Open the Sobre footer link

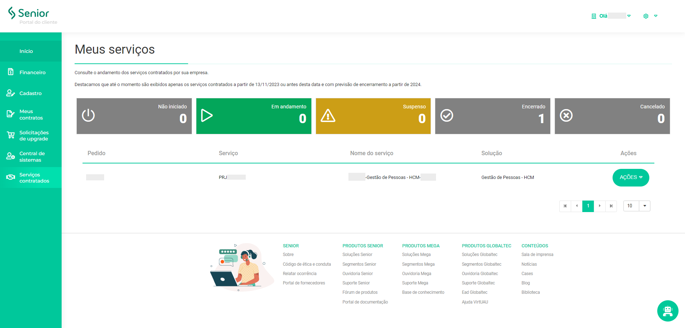point(288,255)
